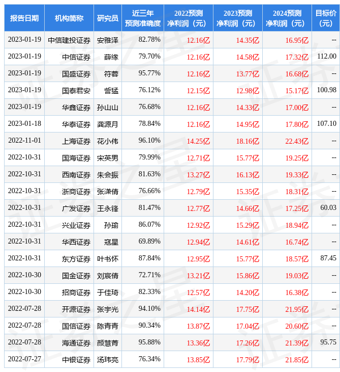
Task: Select 中信证券 institution cell
Action: click(x=69, y=57)
